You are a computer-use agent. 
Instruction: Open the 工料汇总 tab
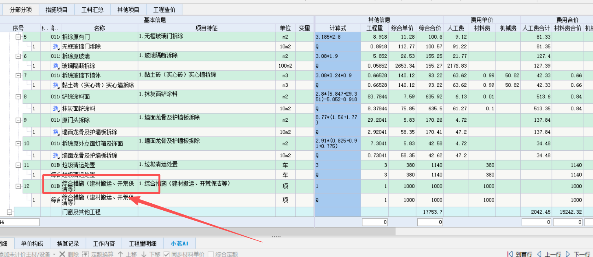point(92,10)
